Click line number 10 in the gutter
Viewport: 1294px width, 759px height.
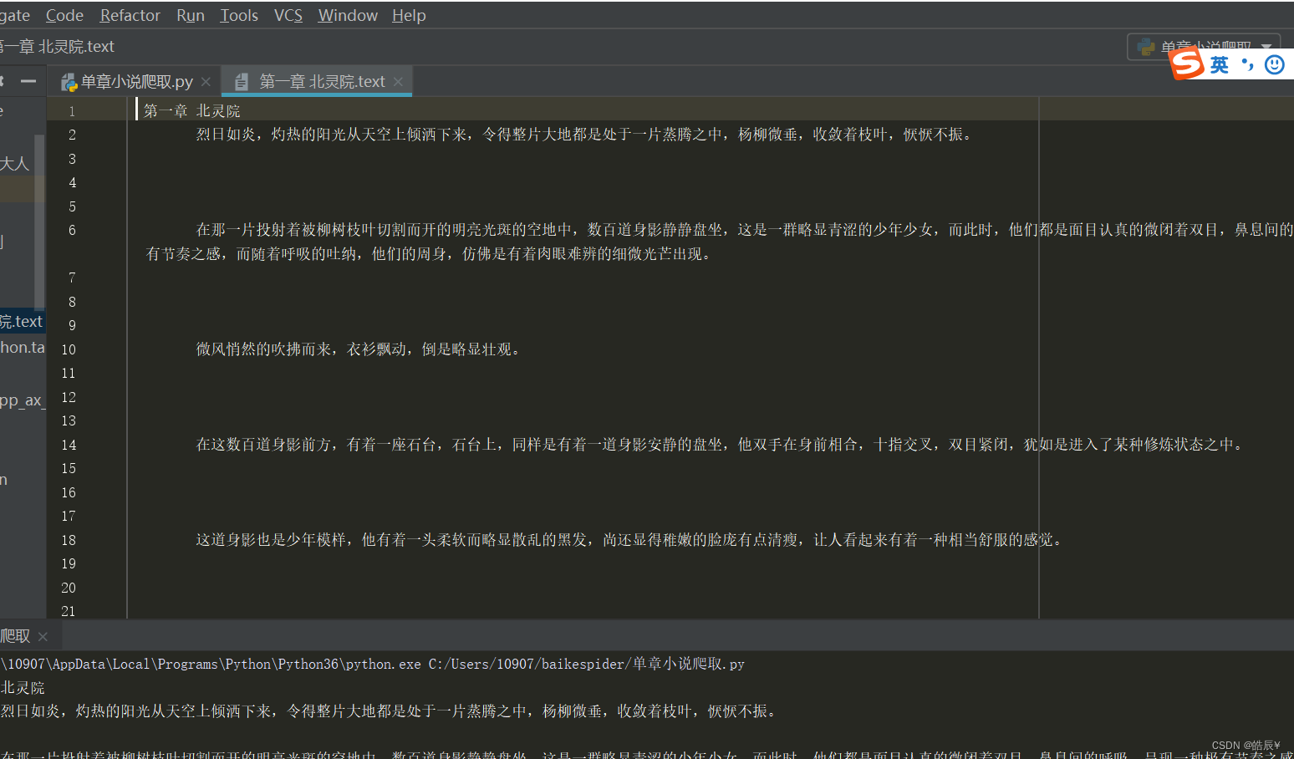coord(69,349)
